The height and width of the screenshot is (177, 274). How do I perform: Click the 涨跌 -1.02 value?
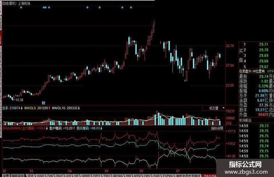pyautogui.click(x=264, y=81)
